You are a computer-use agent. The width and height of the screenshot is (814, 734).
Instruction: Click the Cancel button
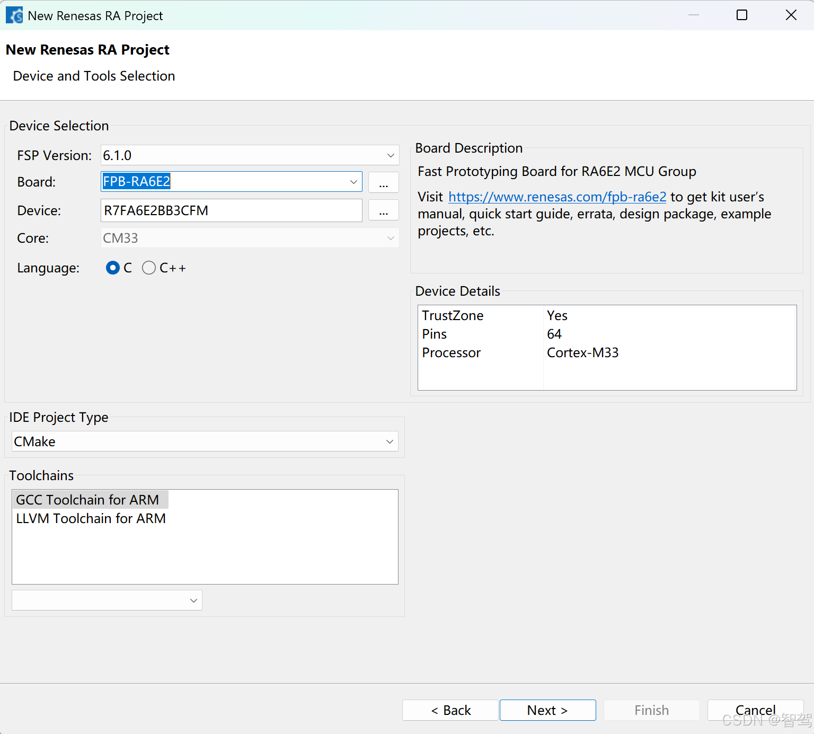pos(756,710)
